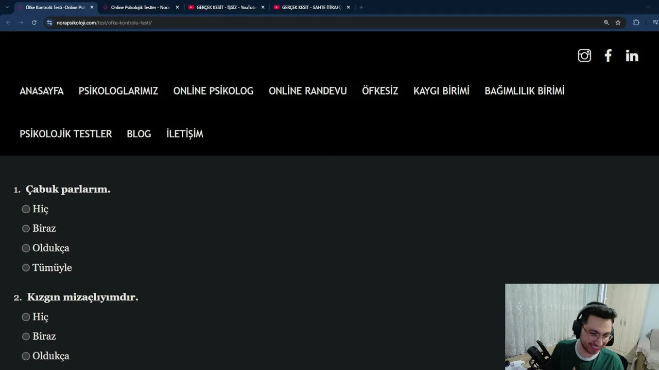Select Hiç for Çabuk parlarım
659x370 pixels.
(x=26, y=209)
